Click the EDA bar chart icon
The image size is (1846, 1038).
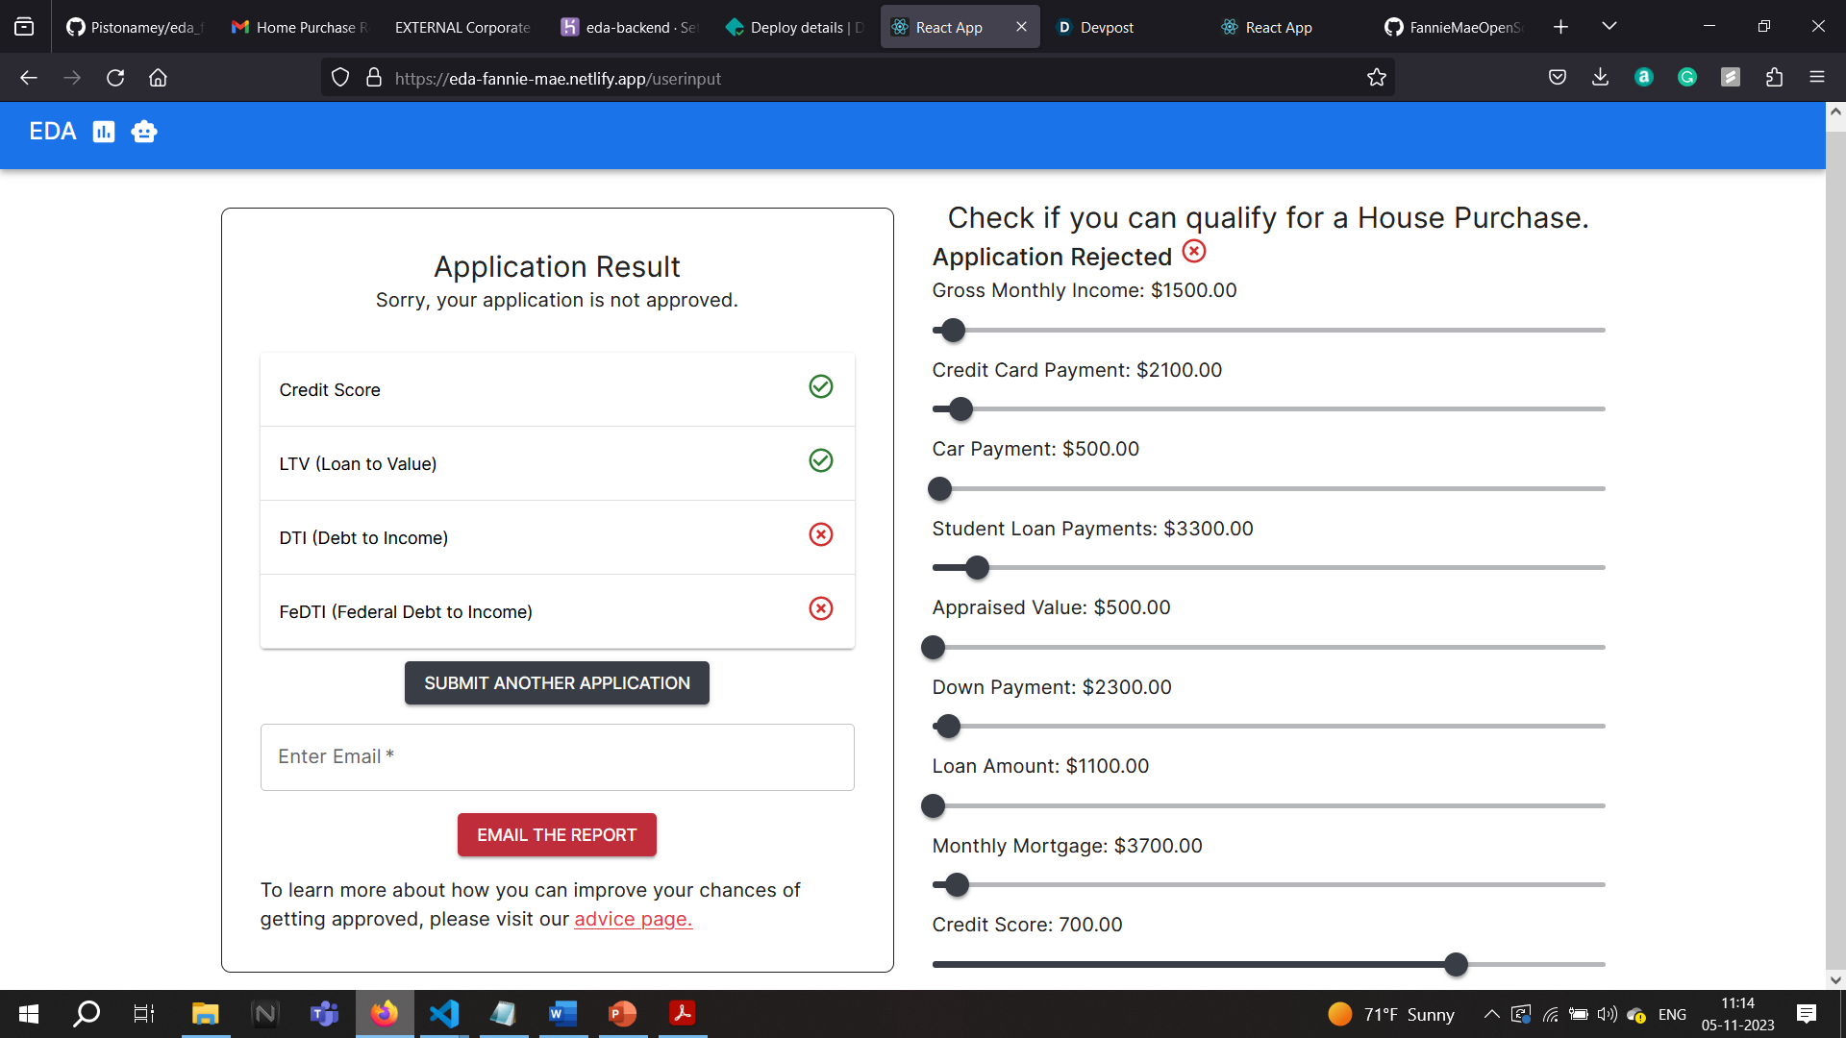(104, 132)
